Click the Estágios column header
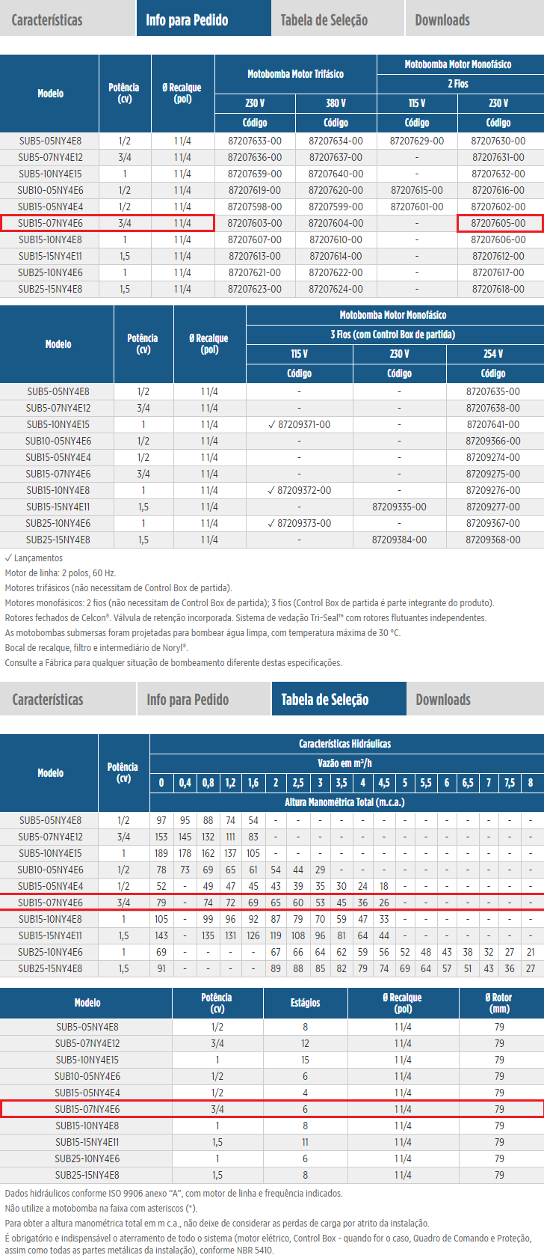 point(305,1003)
